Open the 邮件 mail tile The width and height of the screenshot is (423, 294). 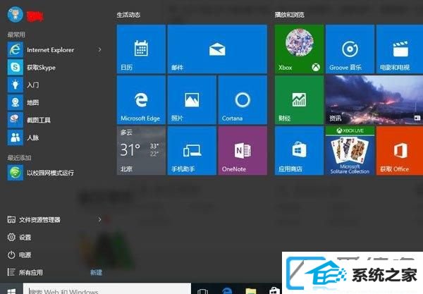click(x=217, y=49)
